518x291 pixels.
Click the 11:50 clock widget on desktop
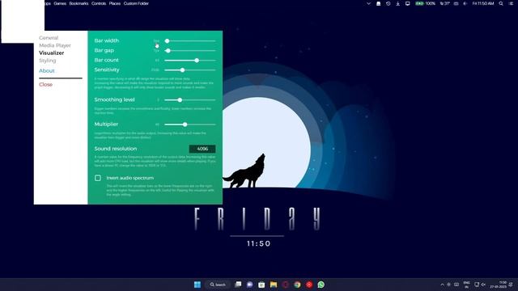click(259, 243)
